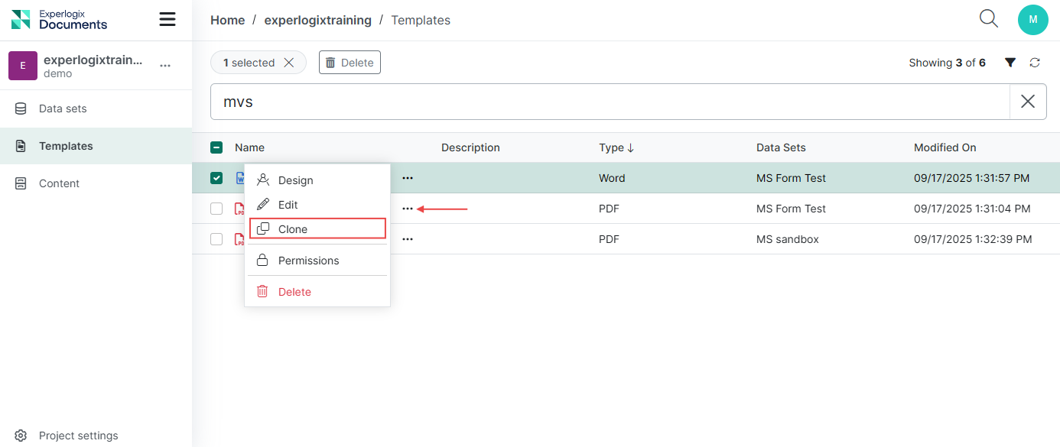Viewport: 1060px width, 447px height.
Task: Uncheck the selected Word template row
Action: (216, 178)
